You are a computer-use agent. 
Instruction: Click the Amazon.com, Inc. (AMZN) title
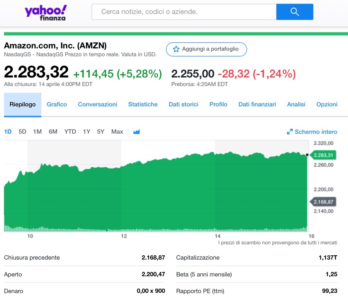click(x=55, y=46)
